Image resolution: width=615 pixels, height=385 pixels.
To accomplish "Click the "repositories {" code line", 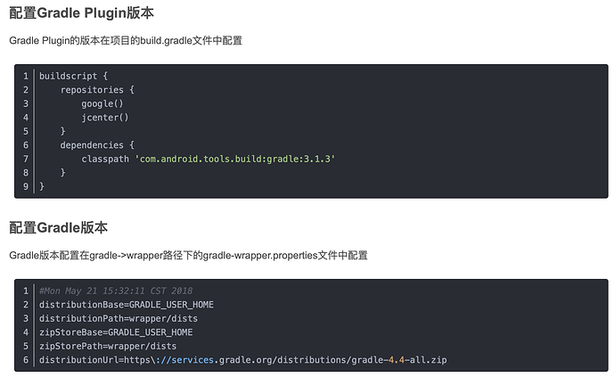I will (x=98, y=89).
